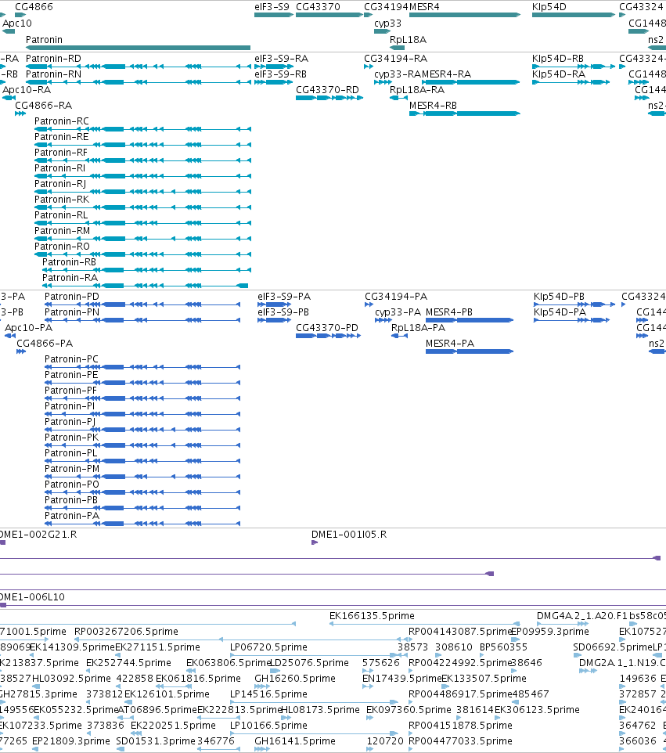Select transcript Patronin-RK
666x753 pixels.
142,207
